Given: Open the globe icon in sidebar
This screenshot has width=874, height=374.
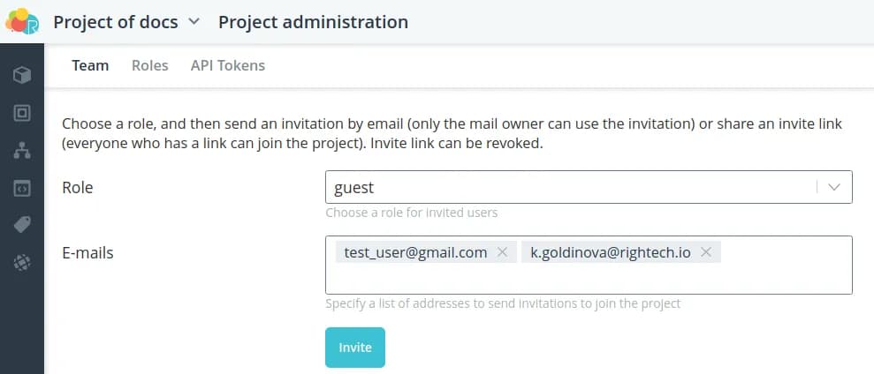Looking at the screenshot, I should click(x=22, y=262).
